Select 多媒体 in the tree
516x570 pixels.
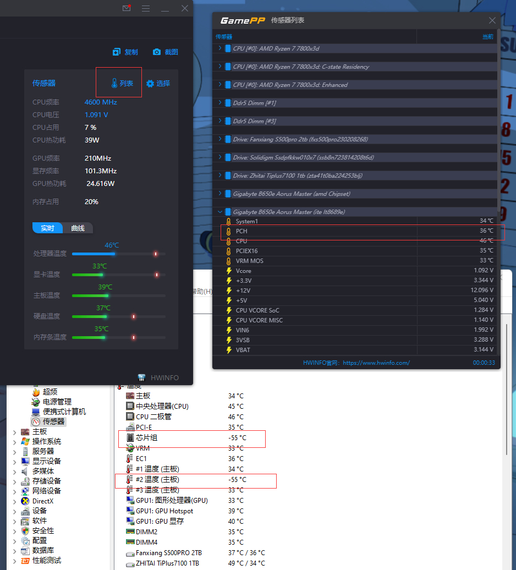pos(43,471)
